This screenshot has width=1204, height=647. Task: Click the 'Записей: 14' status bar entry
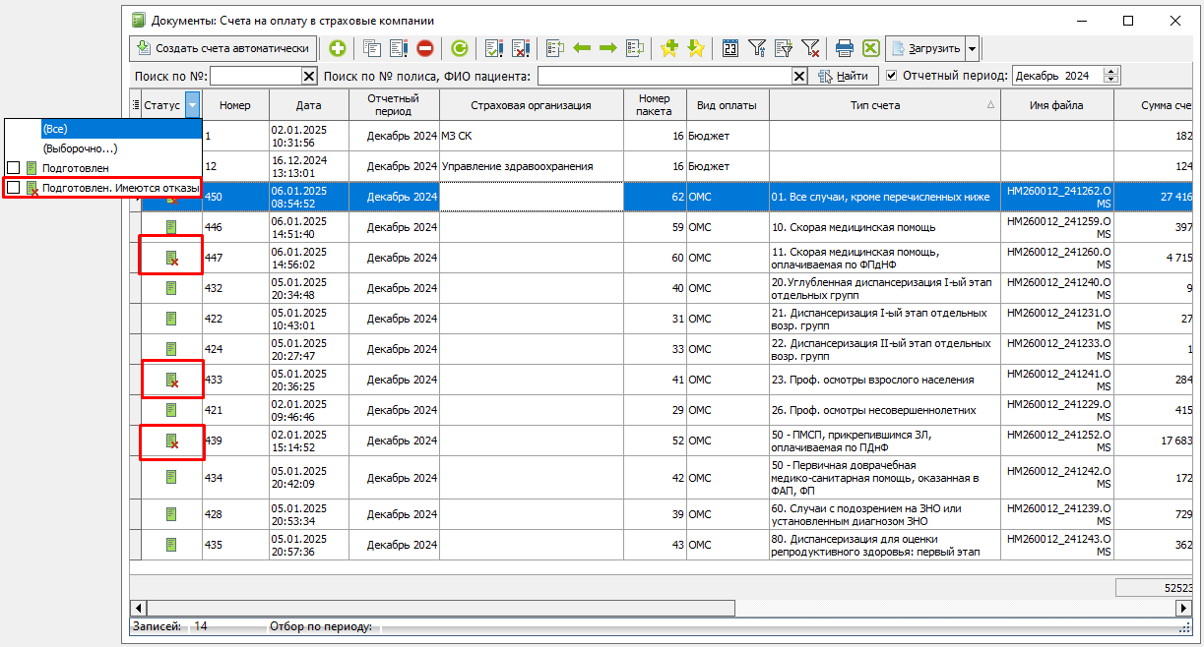pos(170,625)
